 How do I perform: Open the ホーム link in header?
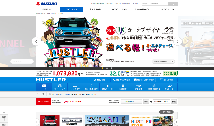coord(93,3)
